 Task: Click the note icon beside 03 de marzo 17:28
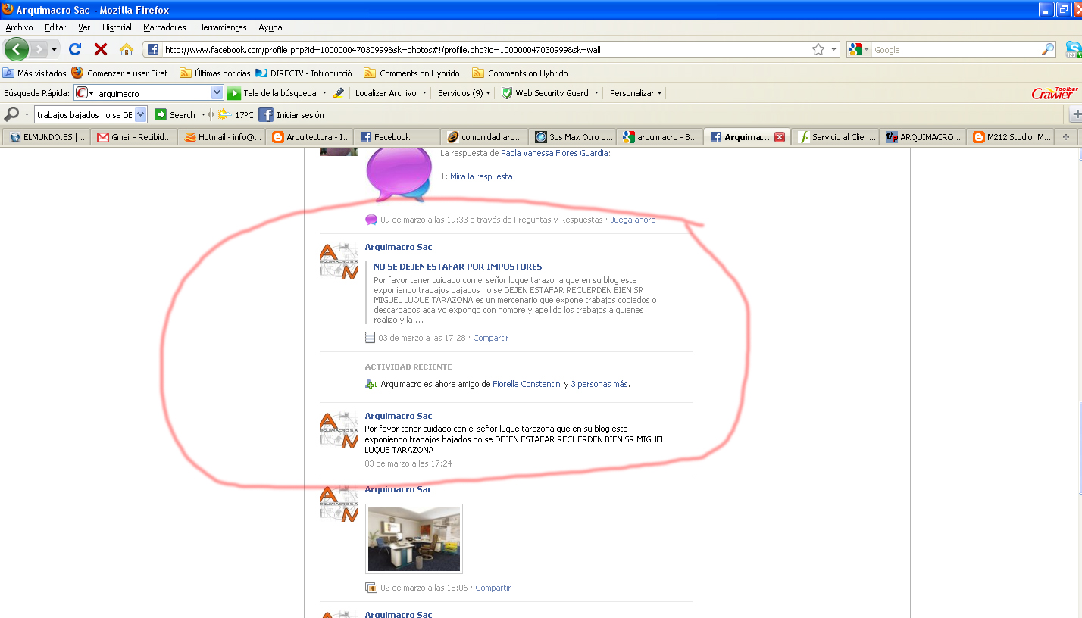tap(370, 338)
